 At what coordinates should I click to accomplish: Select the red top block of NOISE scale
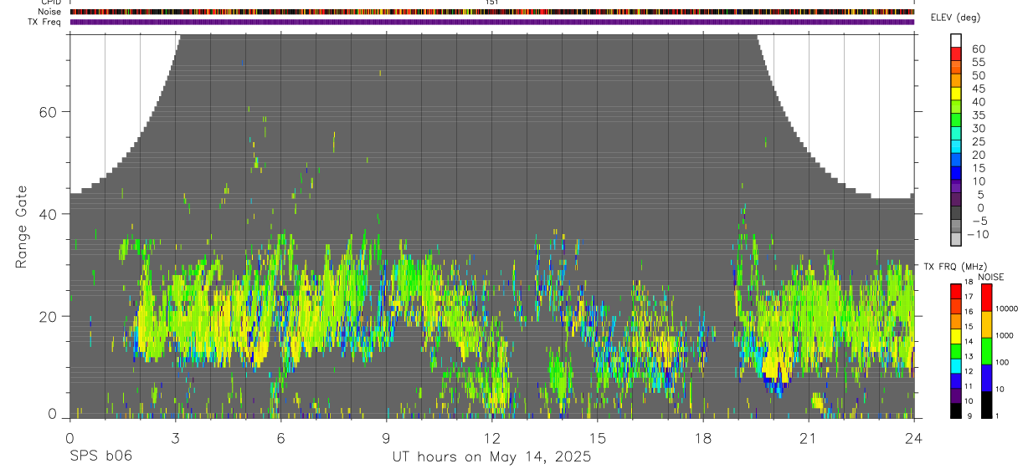click(986, 298)
